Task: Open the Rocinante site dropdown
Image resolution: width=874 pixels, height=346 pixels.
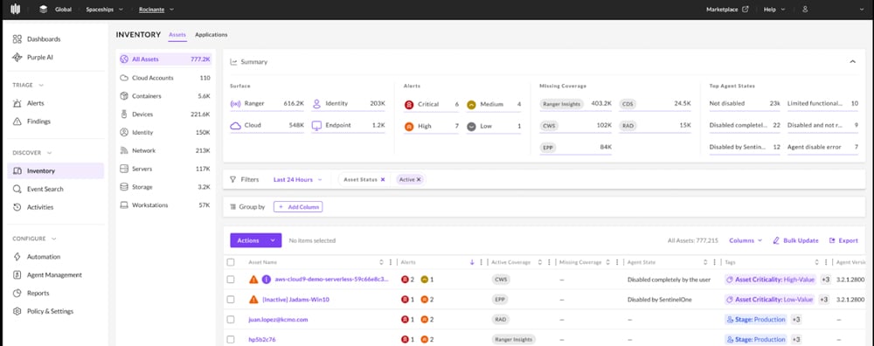Action: [x=156, y=9]
